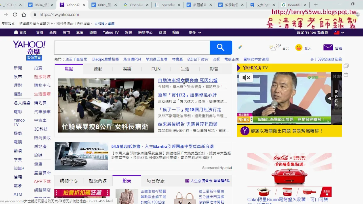Viewport: 363px width, 204px height.
Task: Open the Elantra car ad thumbnail
Action: [81, 156]
